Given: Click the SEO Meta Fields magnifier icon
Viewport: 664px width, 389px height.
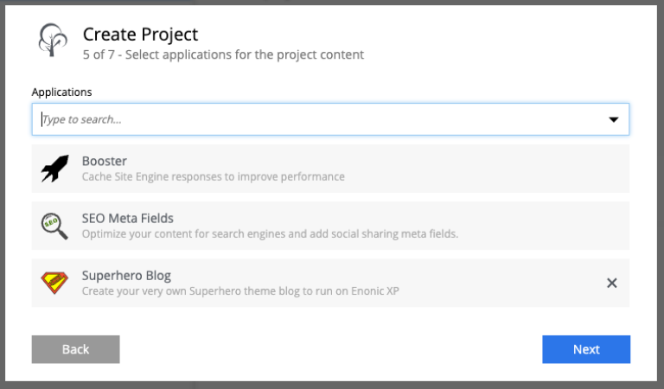Looking at the screenshot, I should coord(54,226).
